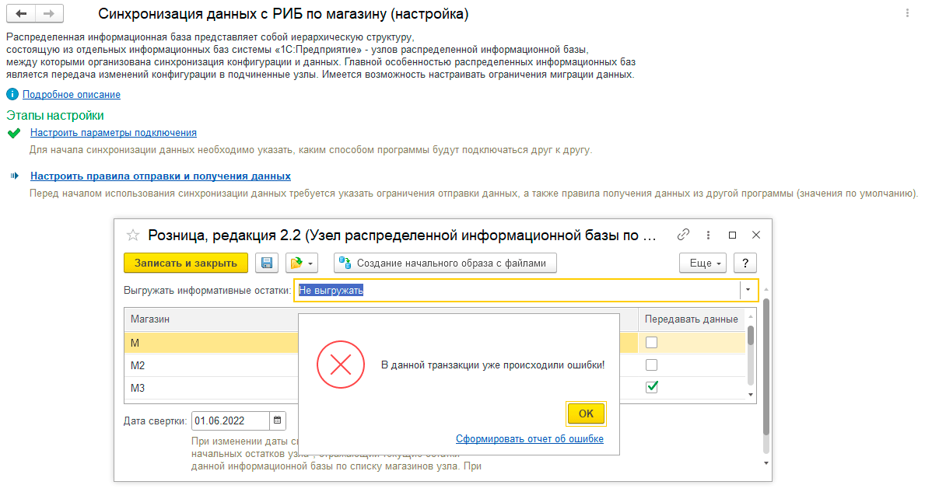This screenshot has height=492, width=925.
Task: Copy the link using the chain icon
Action: click(684, 235)
